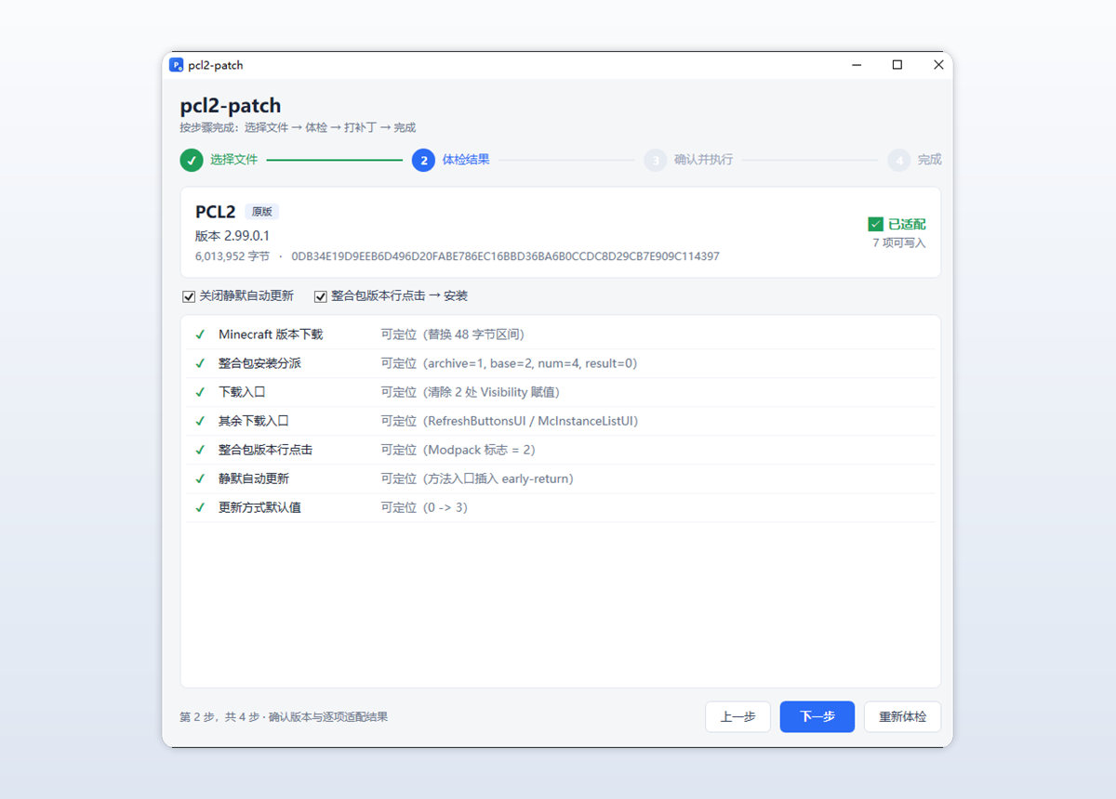The width and height of the screenshot is (1116, 799).
Task: Click the blue step 2 circle
Action: (423, 160)
